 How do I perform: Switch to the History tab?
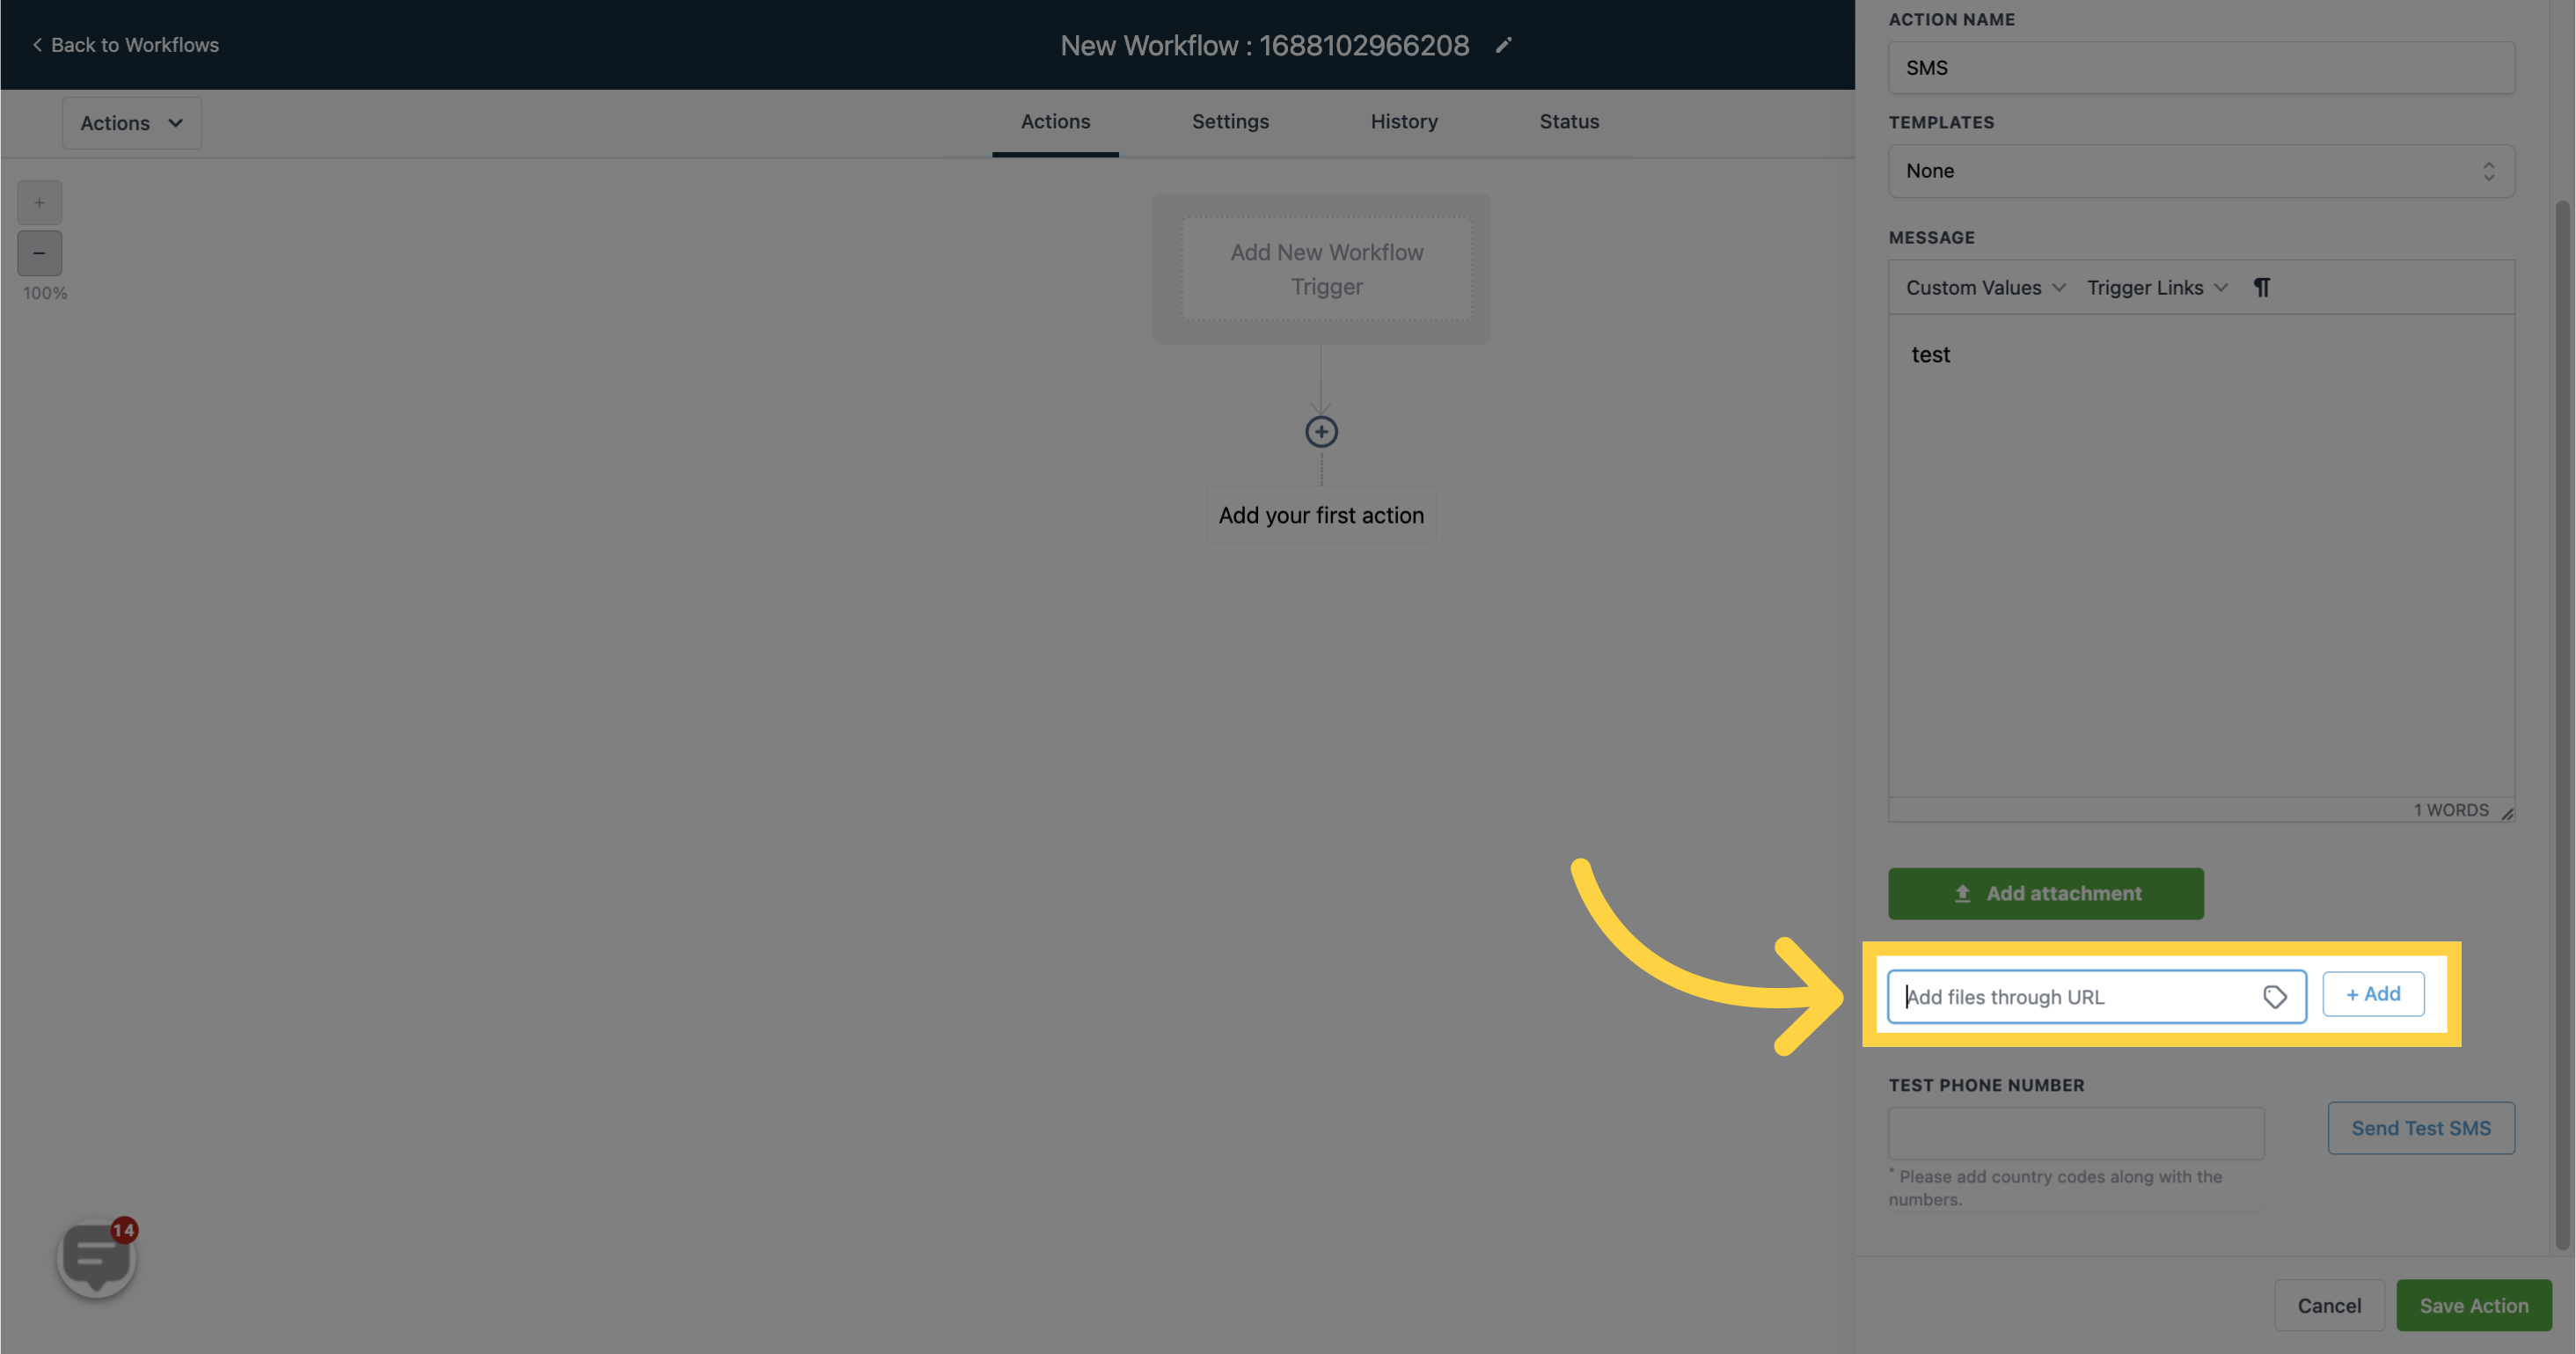pyautogui.click(x=1404, y=121)
